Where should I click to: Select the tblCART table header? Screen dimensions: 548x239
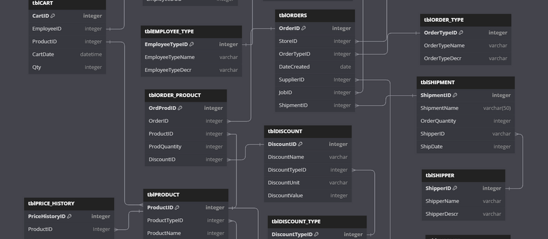(x=67, y=4)
